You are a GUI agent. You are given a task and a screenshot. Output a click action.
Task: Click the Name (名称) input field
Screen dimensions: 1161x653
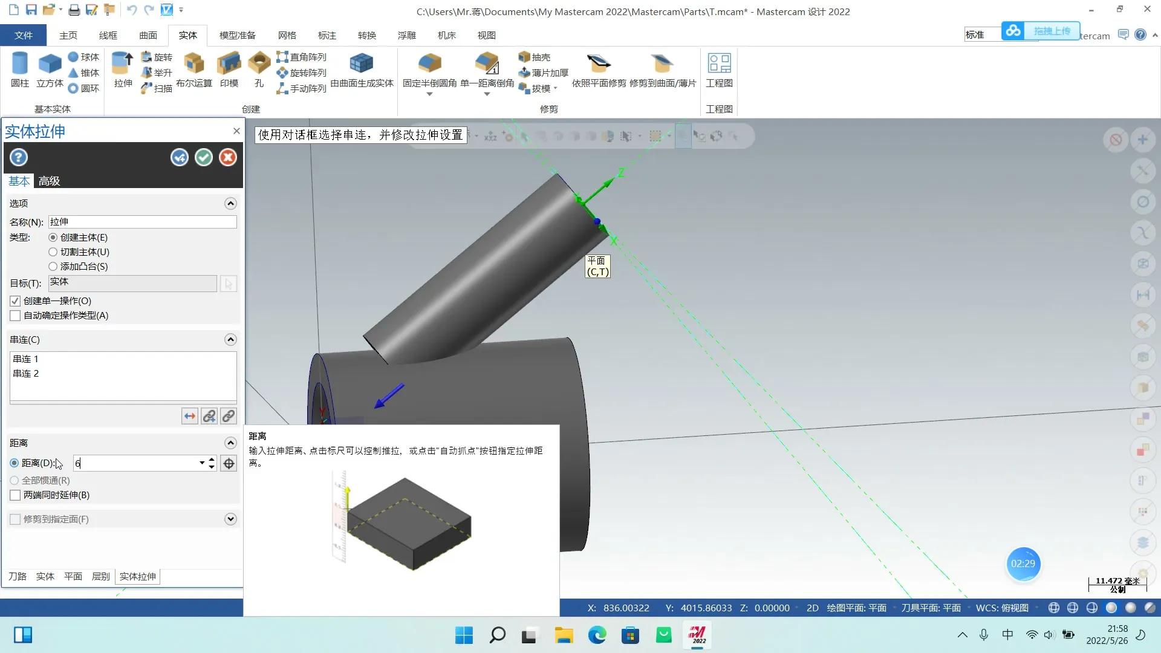(142, 222)
